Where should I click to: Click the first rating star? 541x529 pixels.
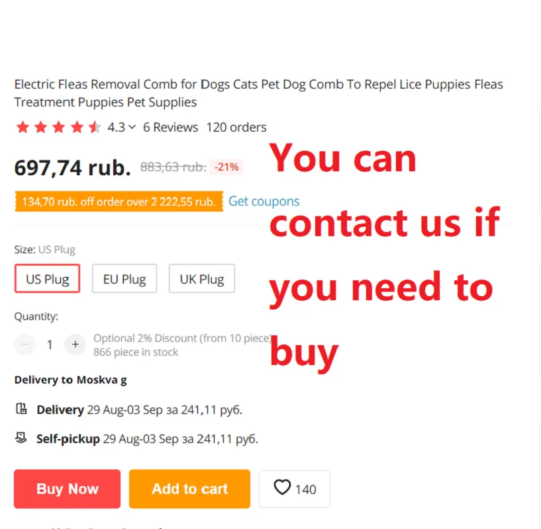pyautogui.click(x=23, y=127)
